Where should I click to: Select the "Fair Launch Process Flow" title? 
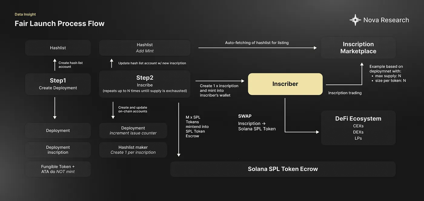(x=60, y=24)
